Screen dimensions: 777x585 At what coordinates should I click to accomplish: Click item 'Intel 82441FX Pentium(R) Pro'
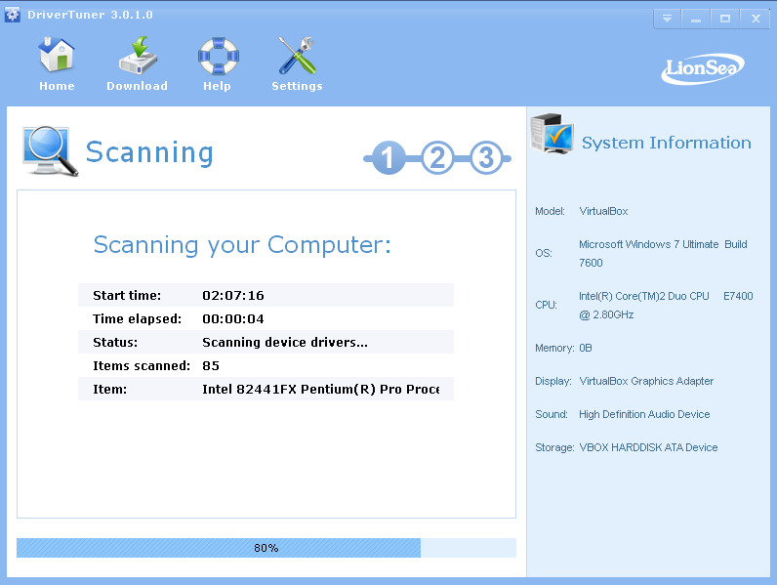[320, 389]
